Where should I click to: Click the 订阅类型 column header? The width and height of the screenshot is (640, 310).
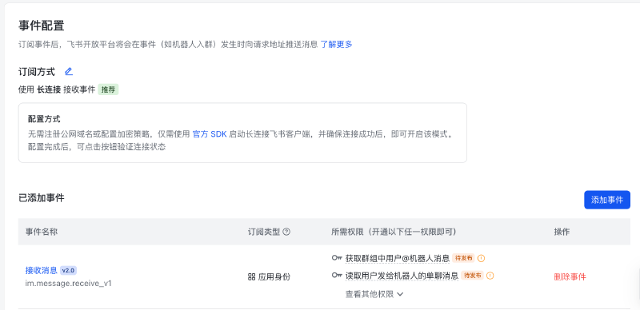pos(264,232)
